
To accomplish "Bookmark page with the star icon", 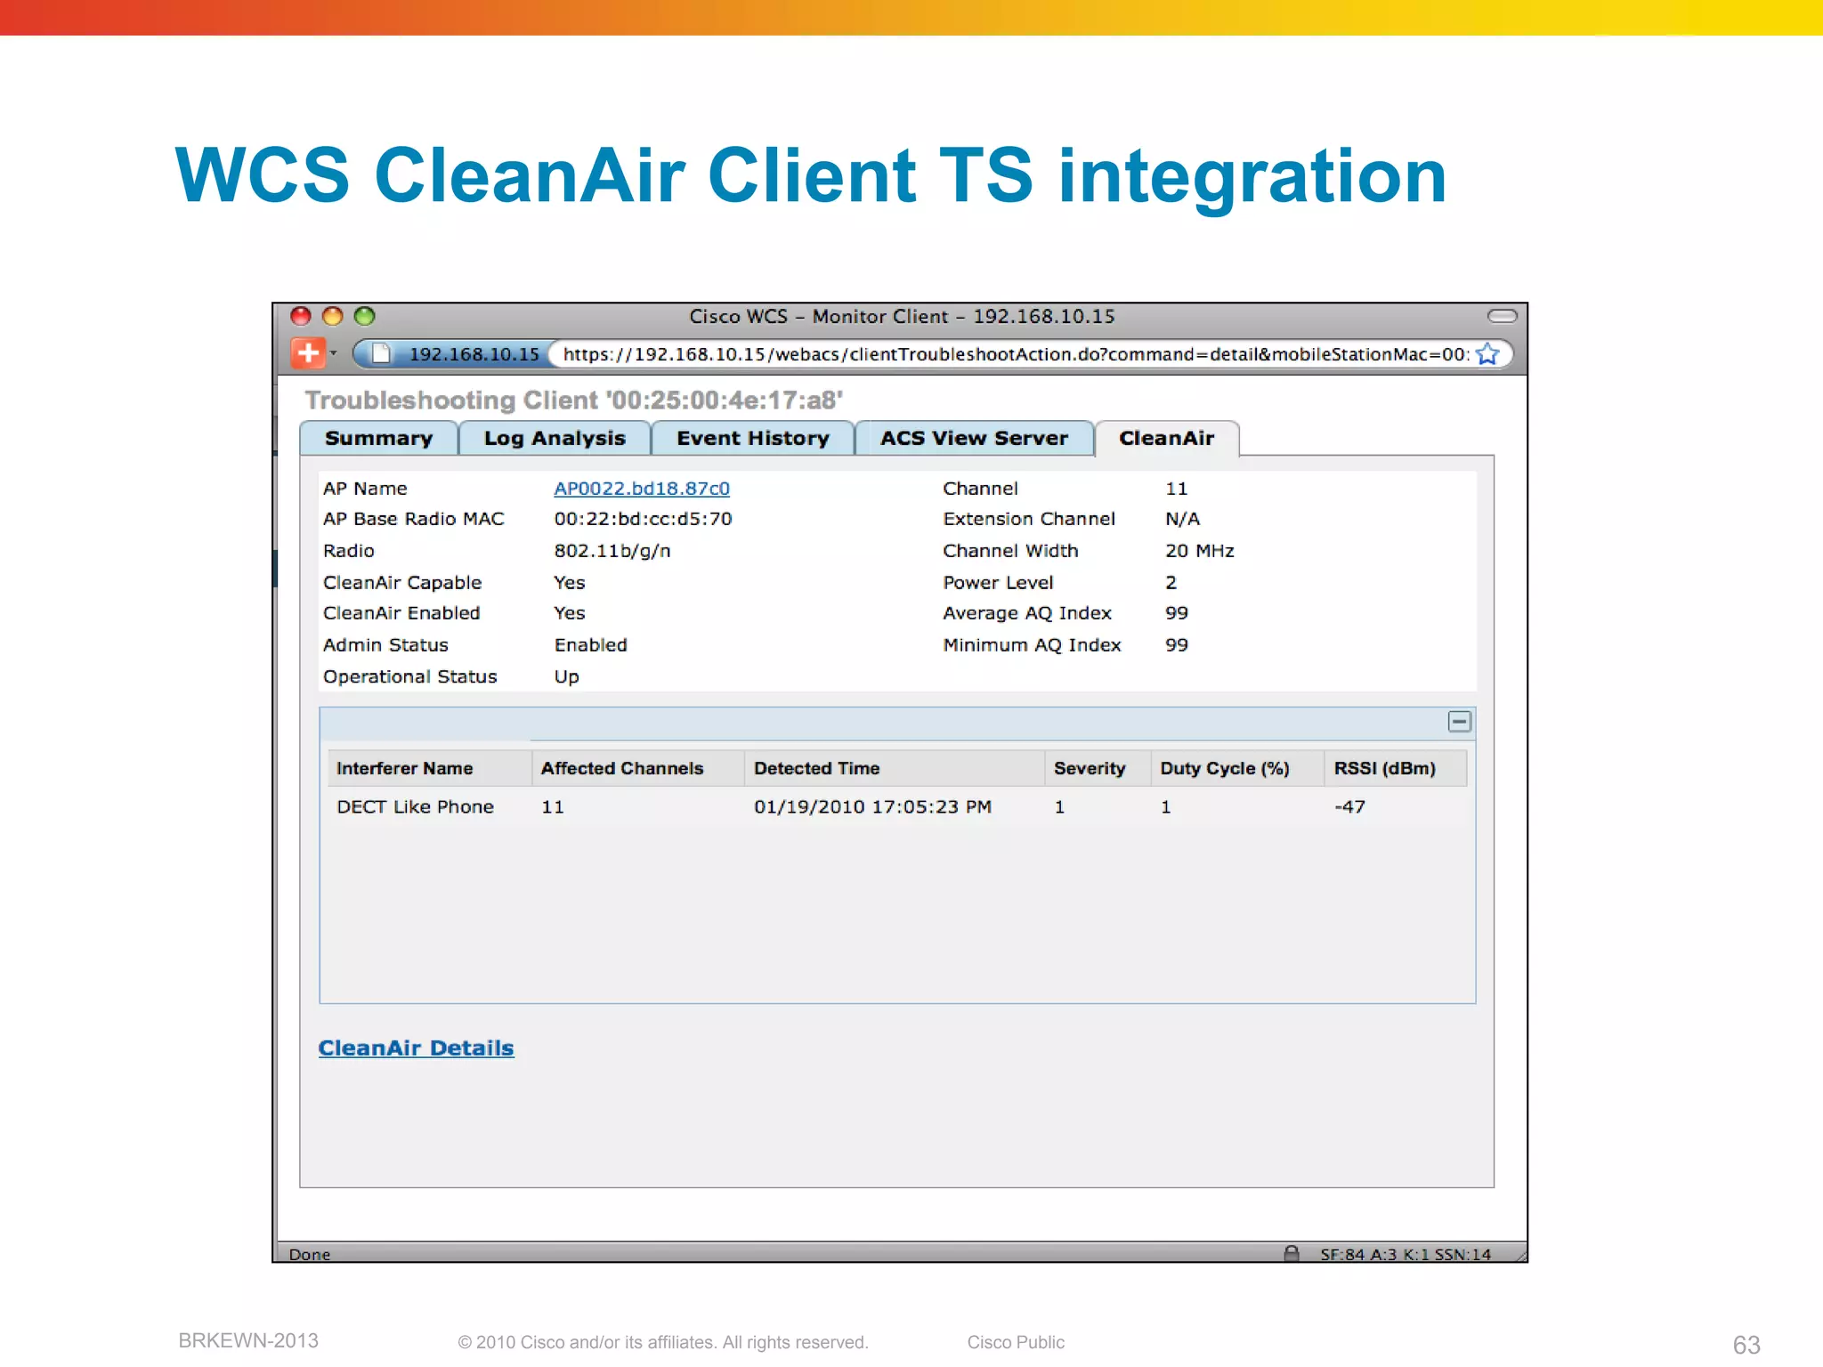I will (x=1487, y=353).
